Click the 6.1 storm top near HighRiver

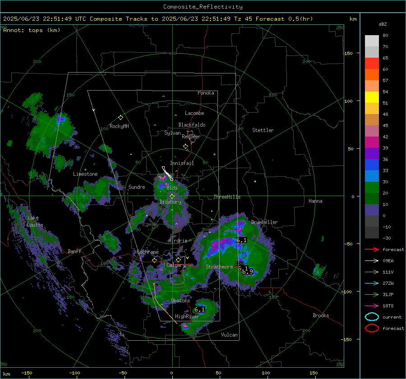200,310
